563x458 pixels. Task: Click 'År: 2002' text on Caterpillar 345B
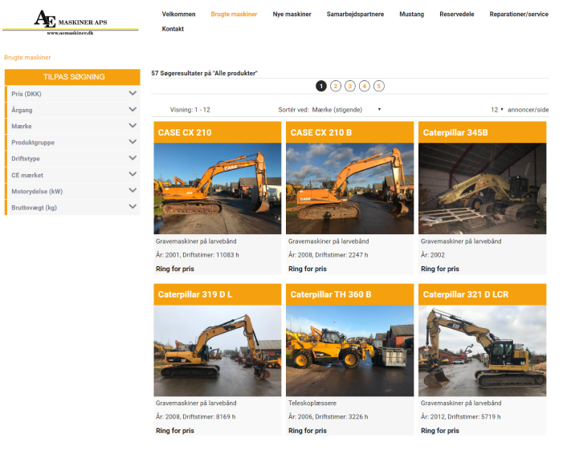433,255
